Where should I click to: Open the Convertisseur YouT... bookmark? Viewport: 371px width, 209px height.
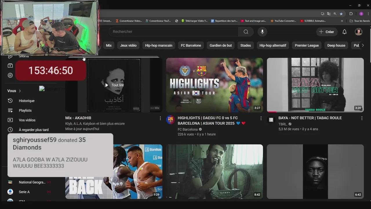point(158,21)
